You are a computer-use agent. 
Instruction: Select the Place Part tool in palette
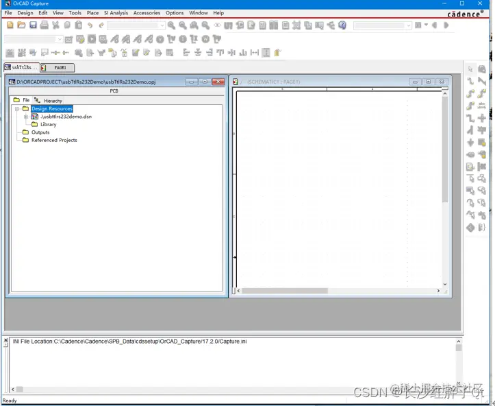point(482,69)
